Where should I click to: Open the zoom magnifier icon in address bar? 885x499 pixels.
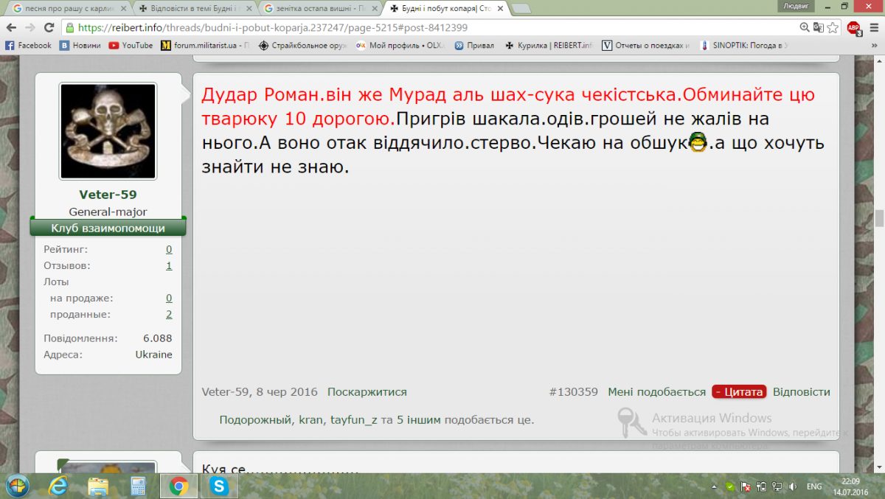[x=805, y=27]
